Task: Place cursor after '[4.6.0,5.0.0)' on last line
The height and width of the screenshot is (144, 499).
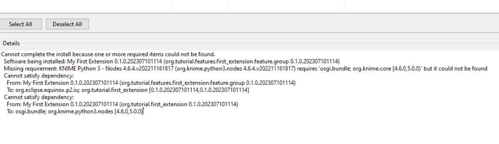Action: click(x=143, y=112)
